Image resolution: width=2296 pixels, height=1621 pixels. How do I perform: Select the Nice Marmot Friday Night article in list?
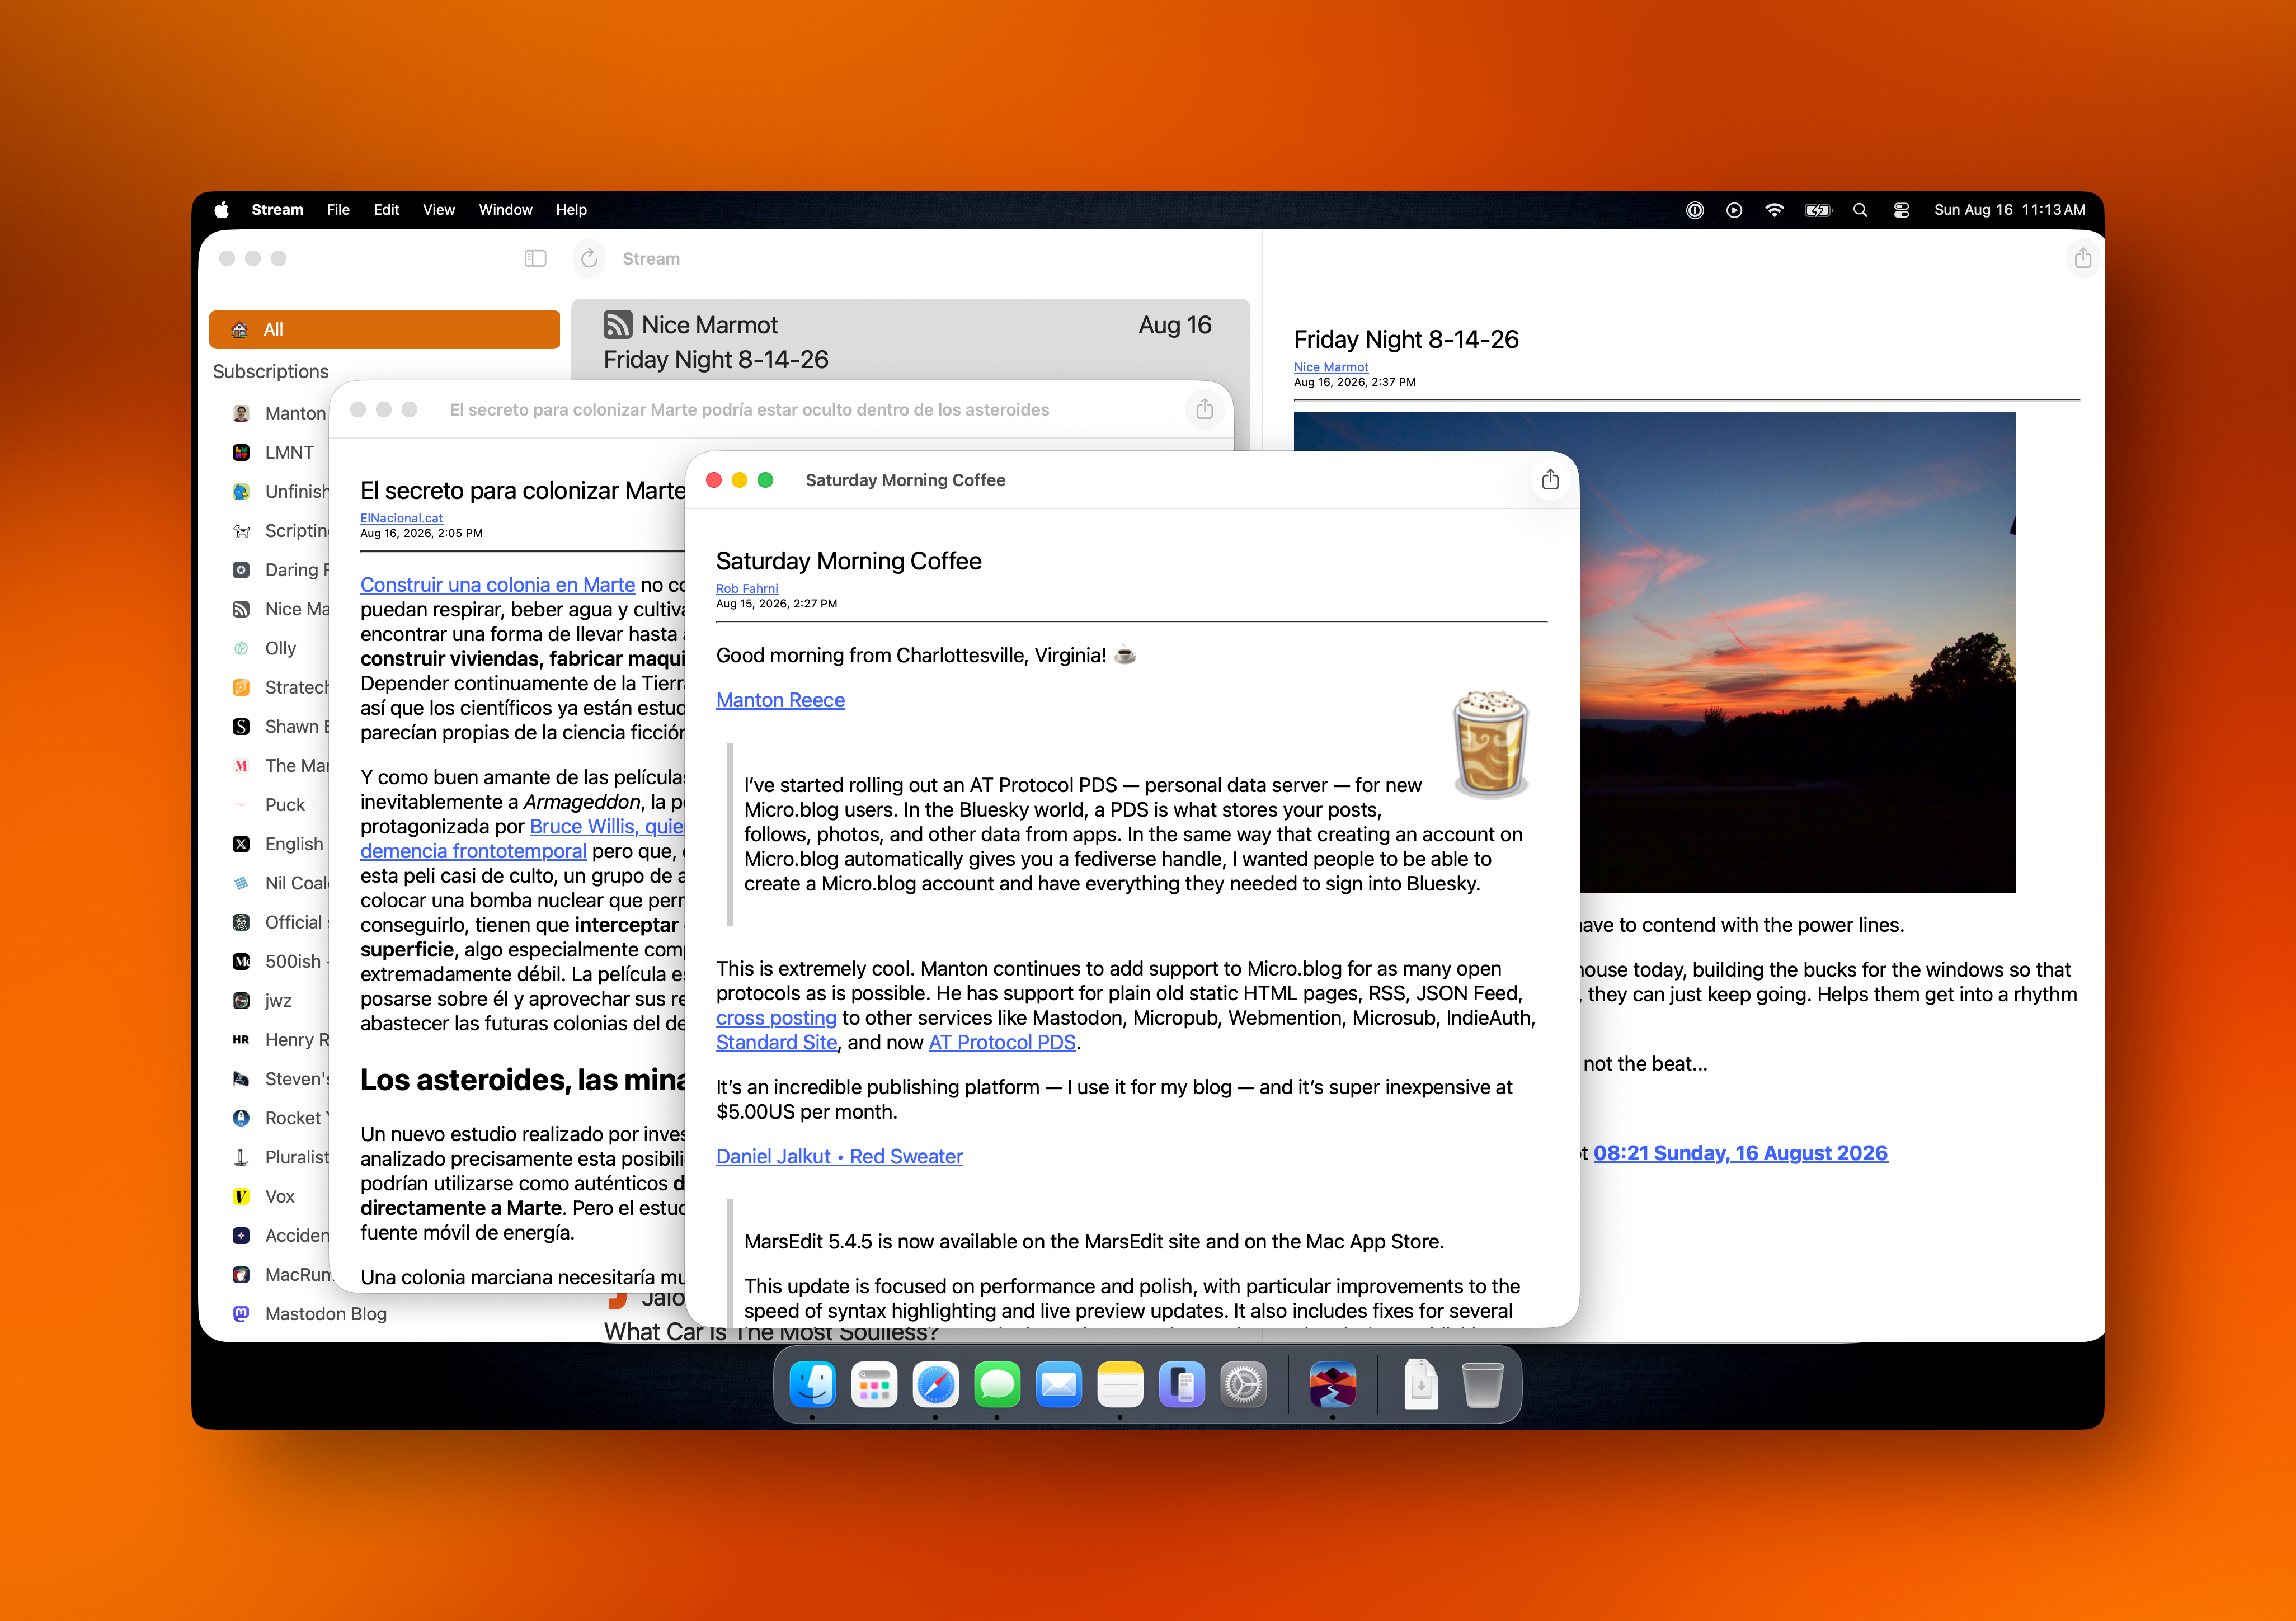910,340
